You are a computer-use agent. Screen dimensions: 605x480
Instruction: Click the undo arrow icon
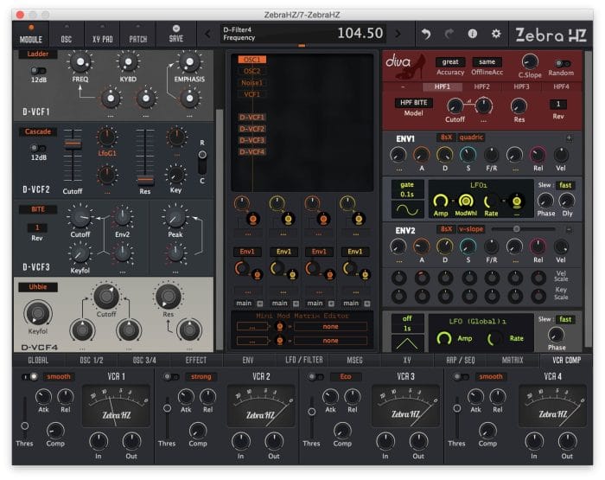coord(426,34)
